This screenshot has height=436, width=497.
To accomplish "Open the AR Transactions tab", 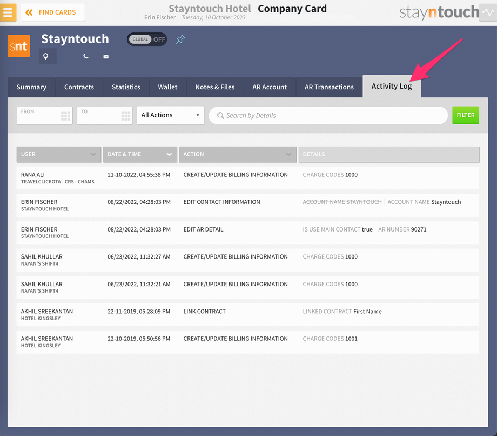I will (x=329, y=87).
